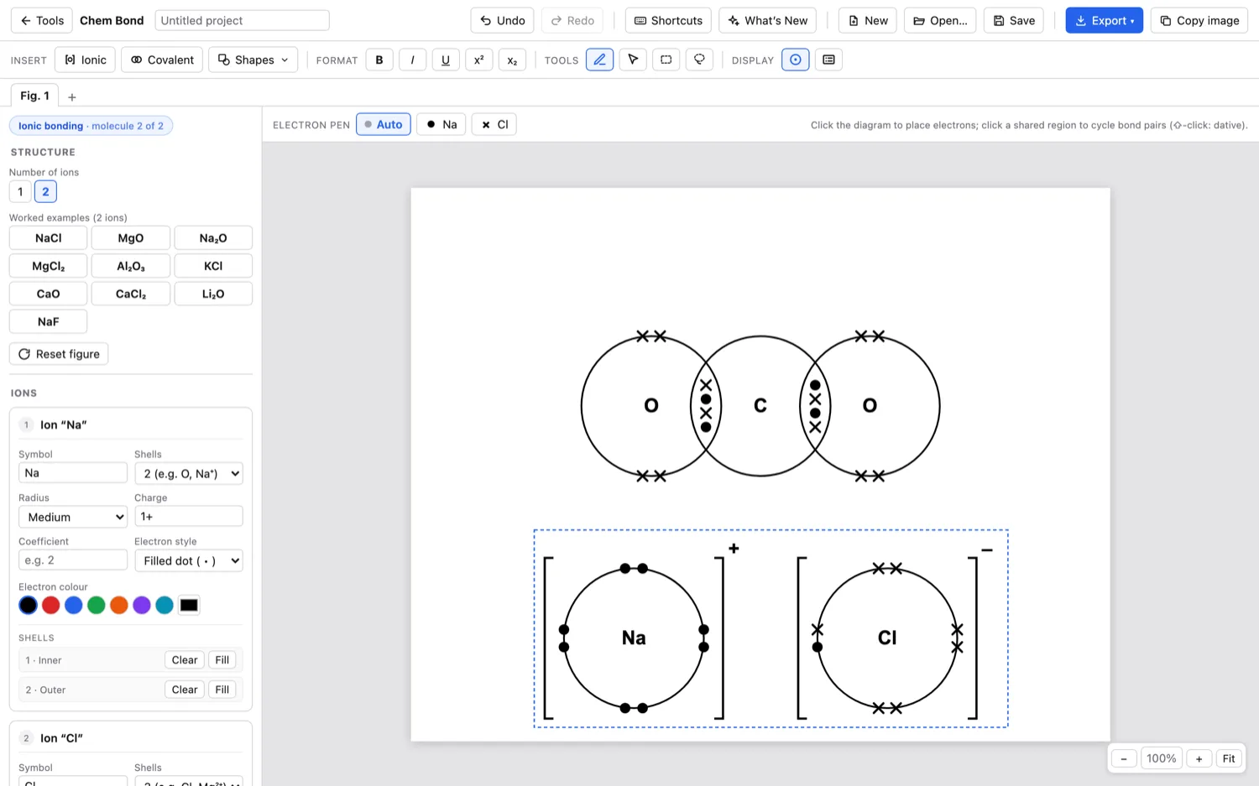The height and width of the screenshot is (786, 1259).
Task: Apply subscript formatting
Action: [x=512, y=60]
